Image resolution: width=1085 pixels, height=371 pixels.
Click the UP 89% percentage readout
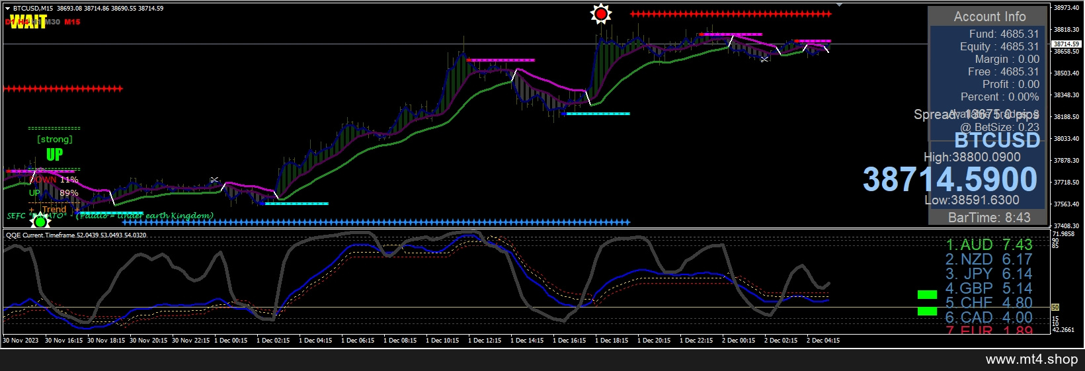click(54, 193)
